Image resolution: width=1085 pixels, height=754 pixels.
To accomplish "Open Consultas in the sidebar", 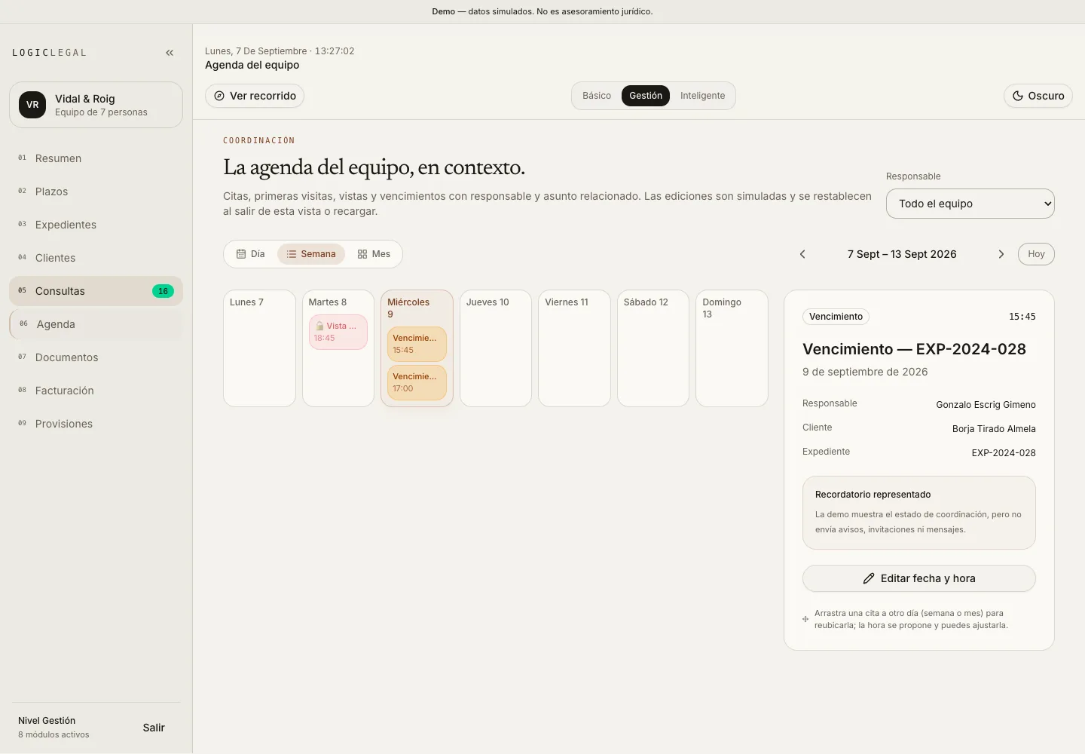I will tap(96, 291).
